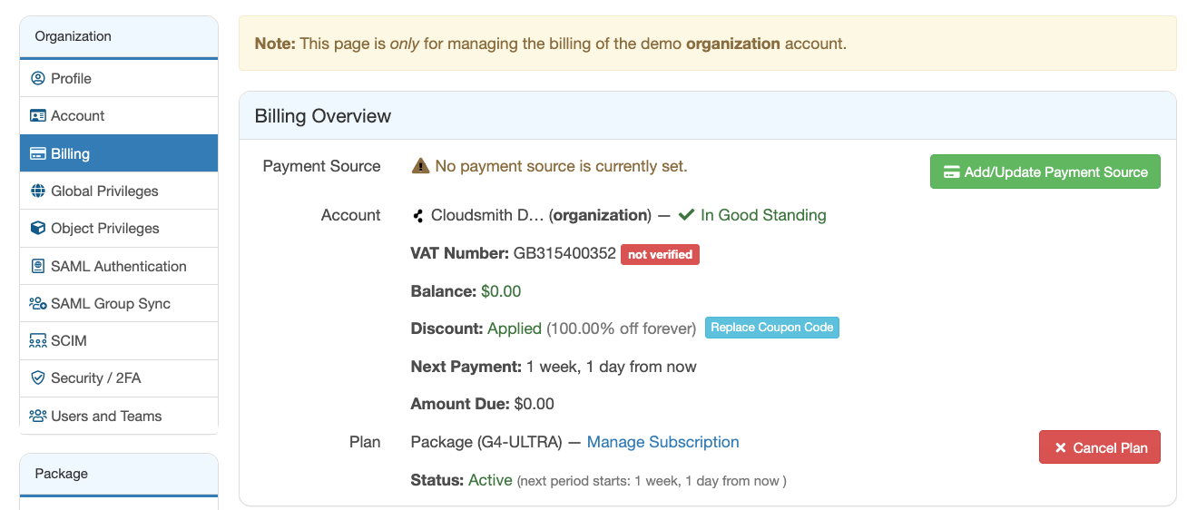Open the Manage Subscription link
Viewport: 1187px width, 510px height.
[662, 443]
